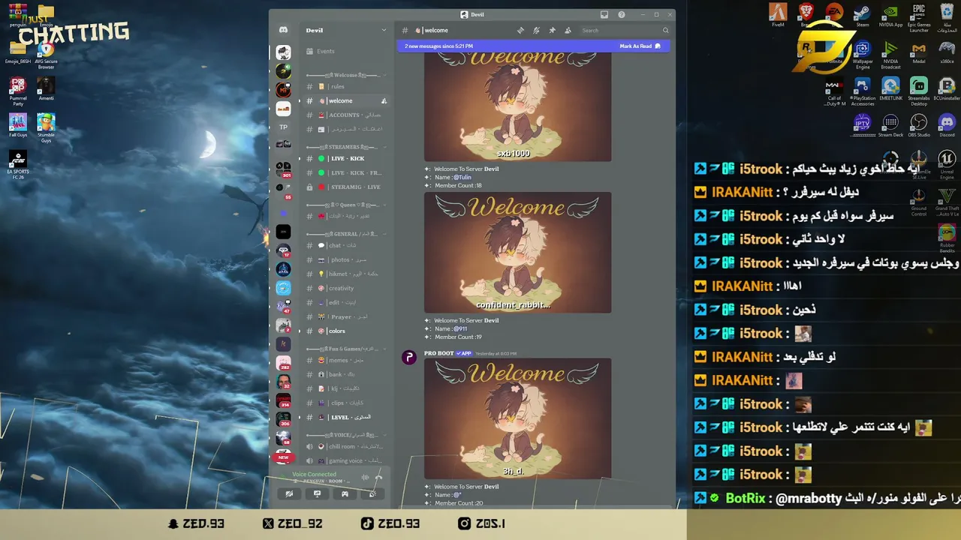This screenshot has height=540, width=961.
Task: Click Mark As Read on new messages bar
Action: pos(640,46)
